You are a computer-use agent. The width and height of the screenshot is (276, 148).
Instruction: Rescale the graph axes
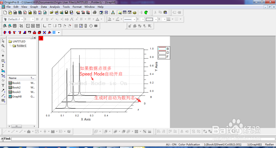(21, 26)
